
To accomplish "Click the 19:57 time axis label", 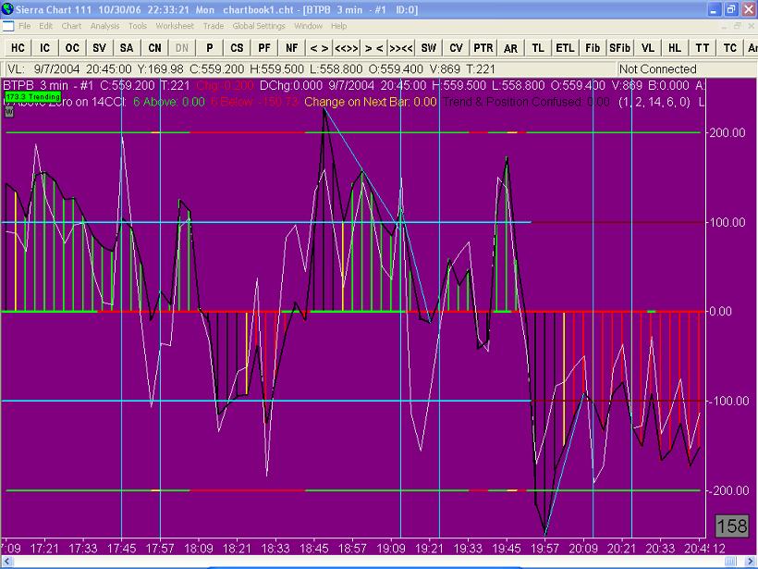I will [544, 549].
